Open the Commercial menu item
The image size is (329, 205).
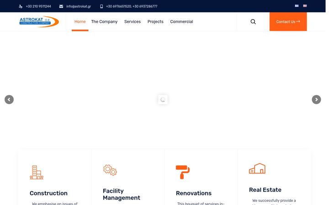point(181,21)
